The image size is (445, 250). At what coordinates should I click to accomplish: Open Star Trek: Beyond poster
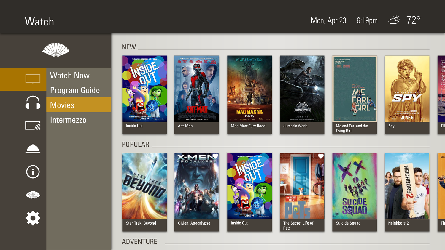click(x=144, y=186)
